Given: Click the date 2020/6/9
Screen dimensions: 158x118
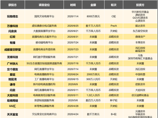Looking at the screenshot, I should (x=73, y=84).
